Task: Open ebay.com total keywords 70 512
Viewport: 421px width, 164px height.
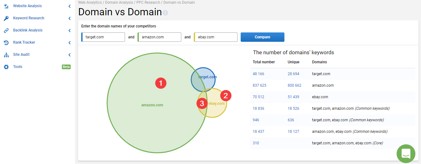Action: pyautogui.click(x=258, y=97)
